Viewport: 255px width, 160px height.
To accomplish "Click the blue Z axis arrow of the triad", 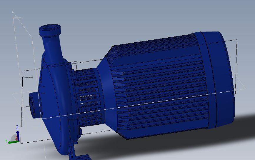I will [18, 136].
